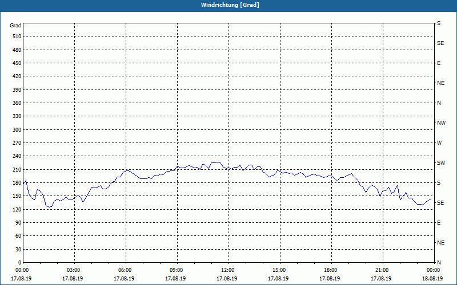
Task: Click the 18.08.19 date label
Action: pos(432,278)
